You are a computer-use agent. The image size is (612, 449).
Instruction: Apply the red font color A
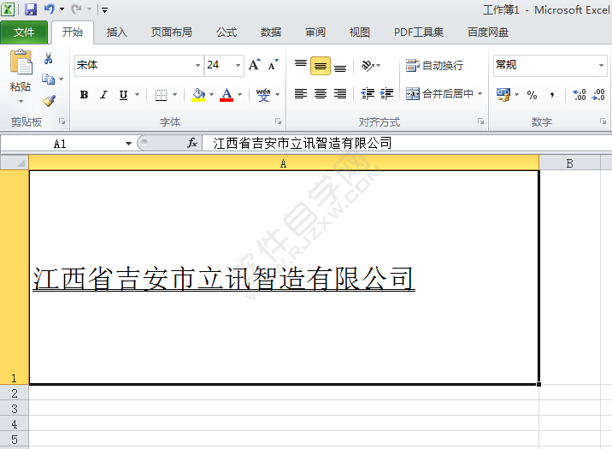coord(227,94)
